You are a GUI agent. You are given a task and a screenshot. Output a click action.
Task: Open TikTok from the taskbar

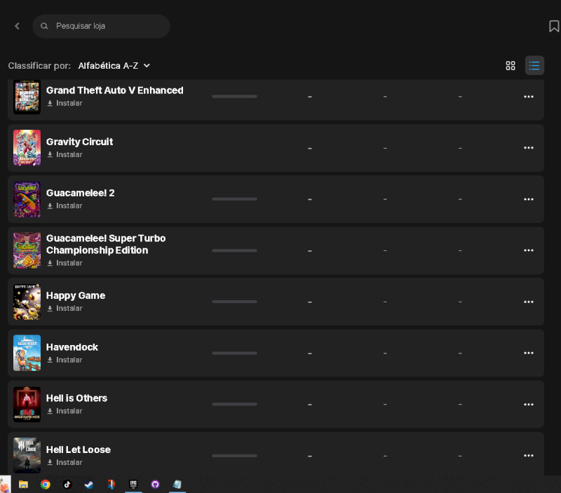[67, 485]
